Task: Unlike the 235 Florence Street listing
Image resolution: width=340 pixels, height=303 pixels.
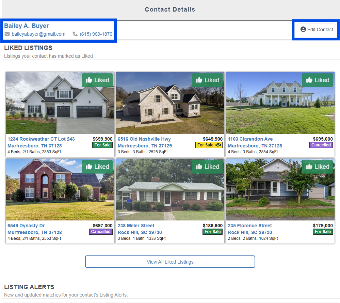Action: click(x=317, y=167)
